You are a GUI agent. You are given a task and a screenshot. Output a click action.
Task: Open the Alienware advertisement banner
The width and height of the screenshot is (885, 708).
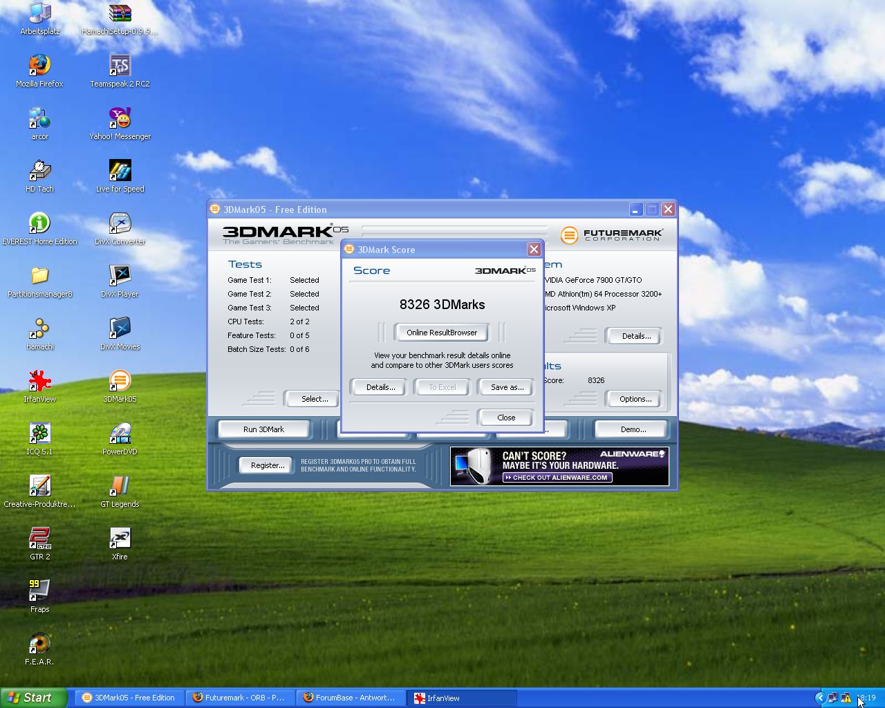559,466
